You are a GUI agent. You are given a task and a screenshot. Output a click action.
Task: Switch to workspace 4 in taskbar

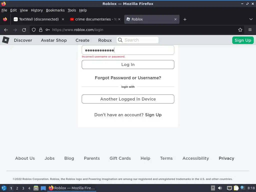29,188
